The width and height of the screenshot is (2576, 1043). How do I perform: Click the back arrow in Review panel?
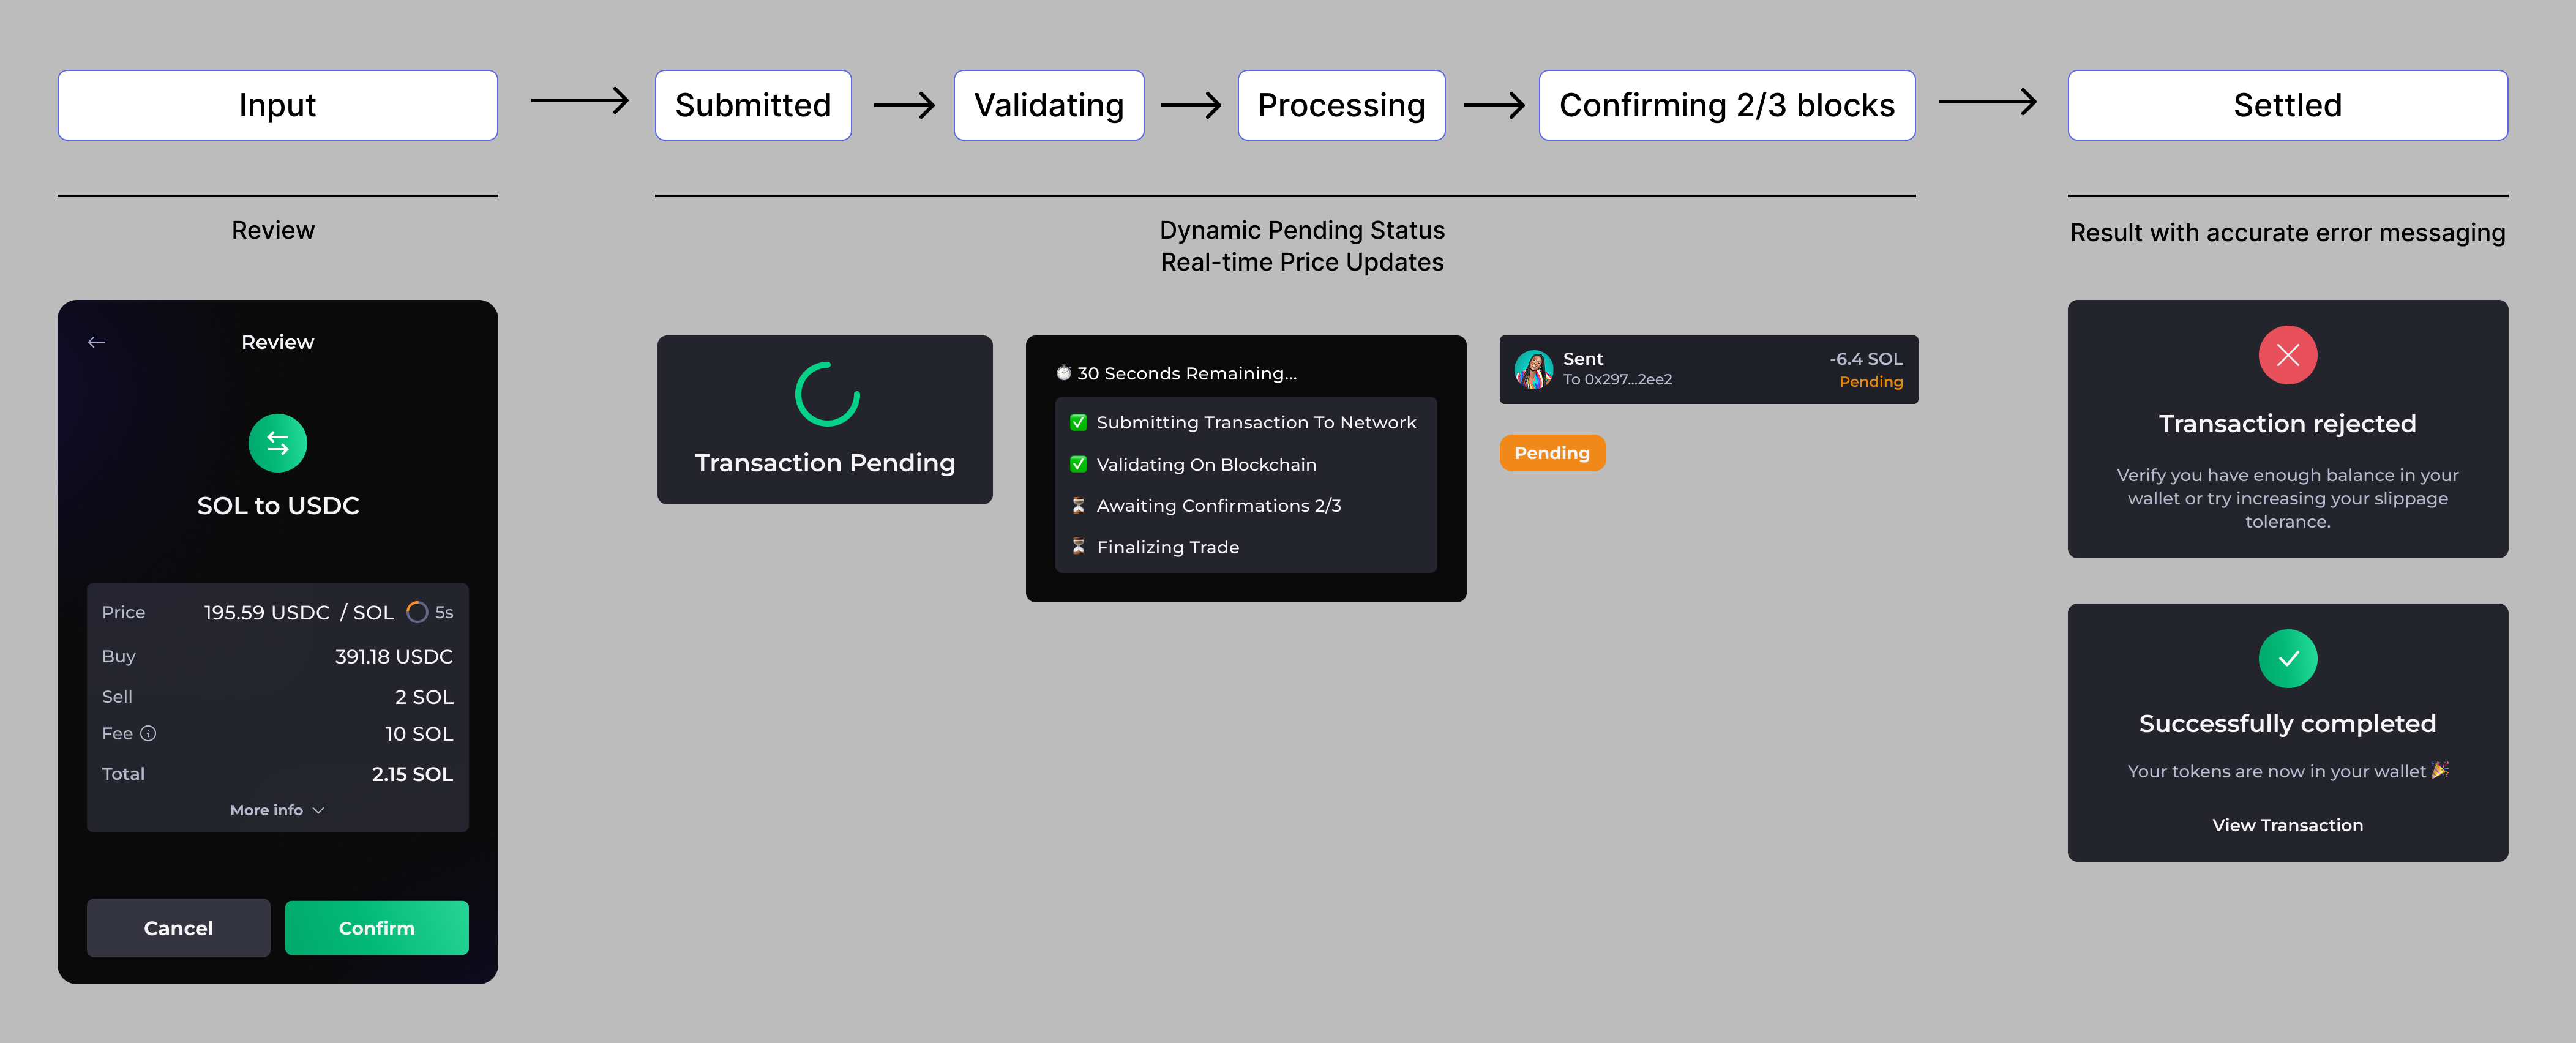(x=96, y=342)
